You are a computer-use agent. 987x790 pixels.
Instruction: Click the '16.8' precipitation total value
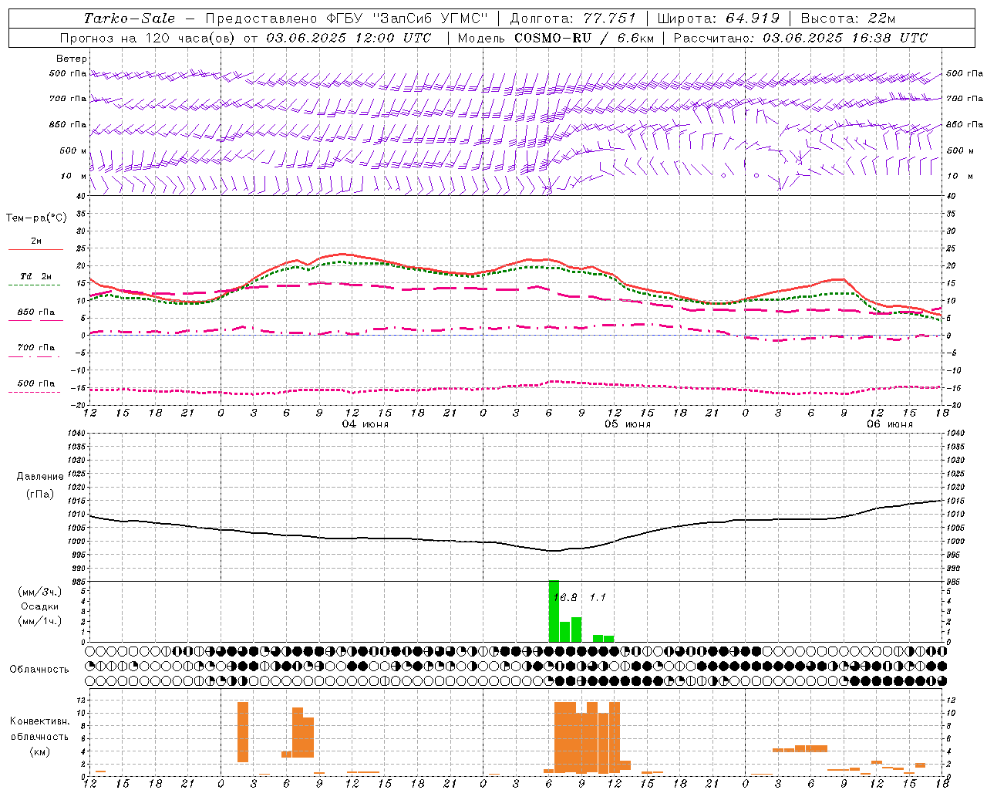(x=565, y=597)
